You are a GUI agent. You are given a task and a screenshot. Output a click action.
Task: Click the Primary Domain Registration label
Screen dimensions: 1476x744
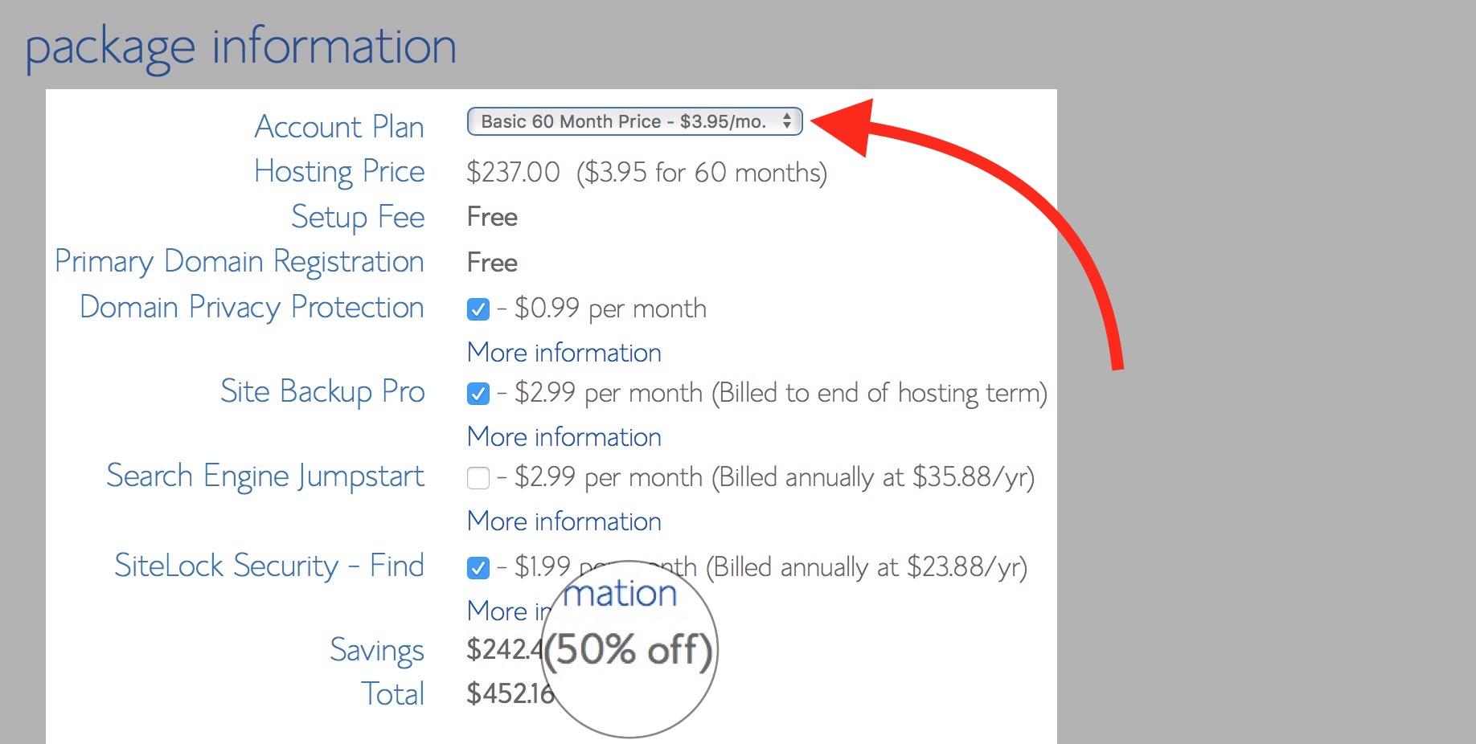[240, 261]
